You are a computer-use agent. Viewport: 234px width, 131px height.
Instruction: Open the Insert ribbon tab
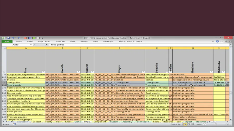point(30,41)
